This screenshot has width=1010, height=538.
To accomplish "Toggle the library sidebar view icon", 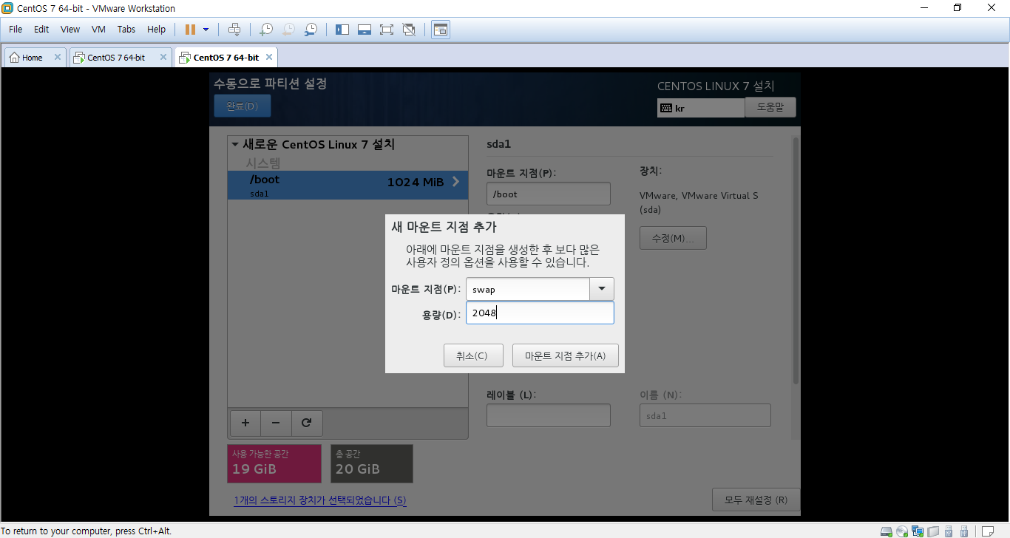I will point(342,30).
